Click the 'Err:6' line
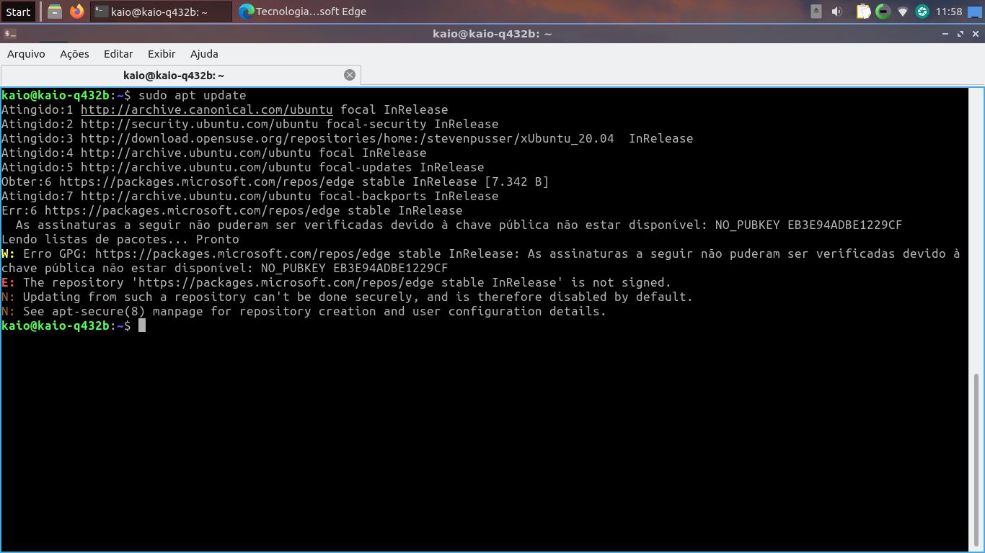 tap(231, 210)
